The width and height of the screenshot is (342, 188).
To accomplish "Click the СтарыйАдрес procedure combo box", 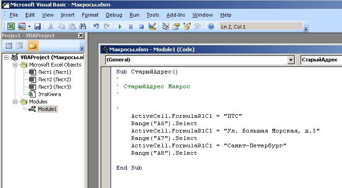I will (321, 60).
